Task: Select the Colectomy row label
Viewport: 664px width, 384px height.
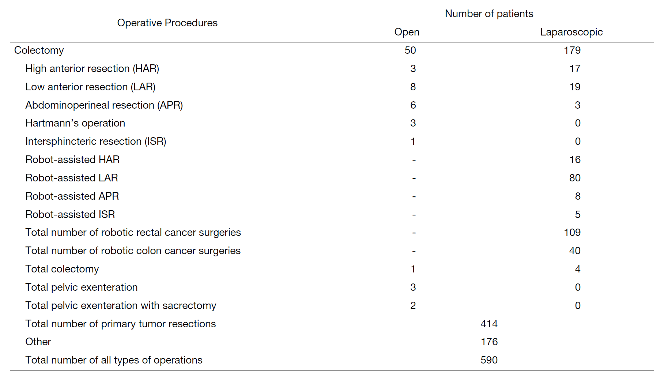Action: [x=39, y=50]
